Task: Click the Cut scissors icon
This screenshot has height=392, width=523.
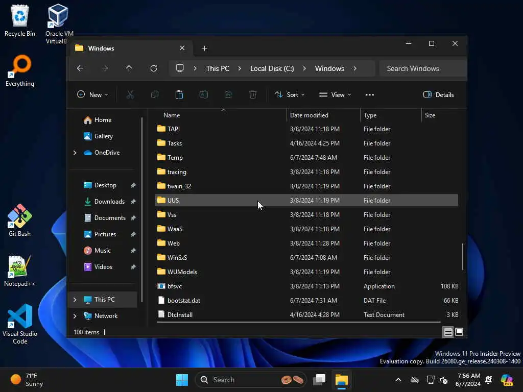Action: coord(130,94)
